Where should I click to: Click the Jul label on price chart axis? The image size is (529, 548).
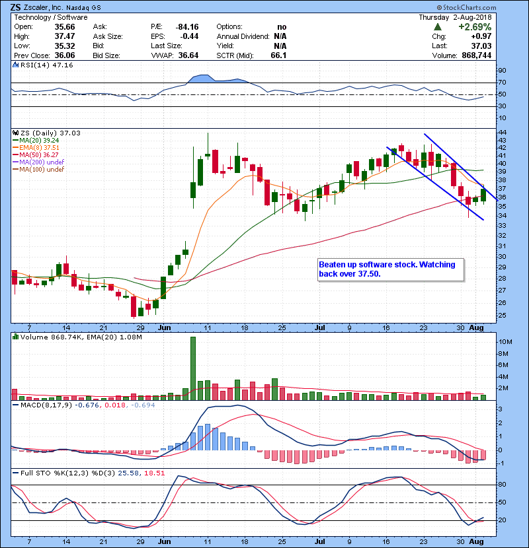point(319,328)
